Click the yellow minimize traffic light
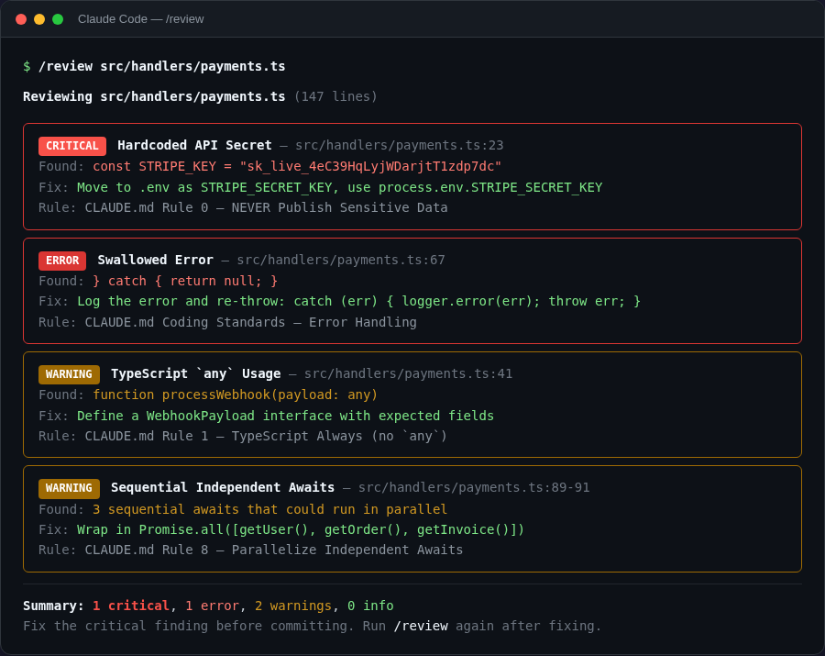 point(38,17)
